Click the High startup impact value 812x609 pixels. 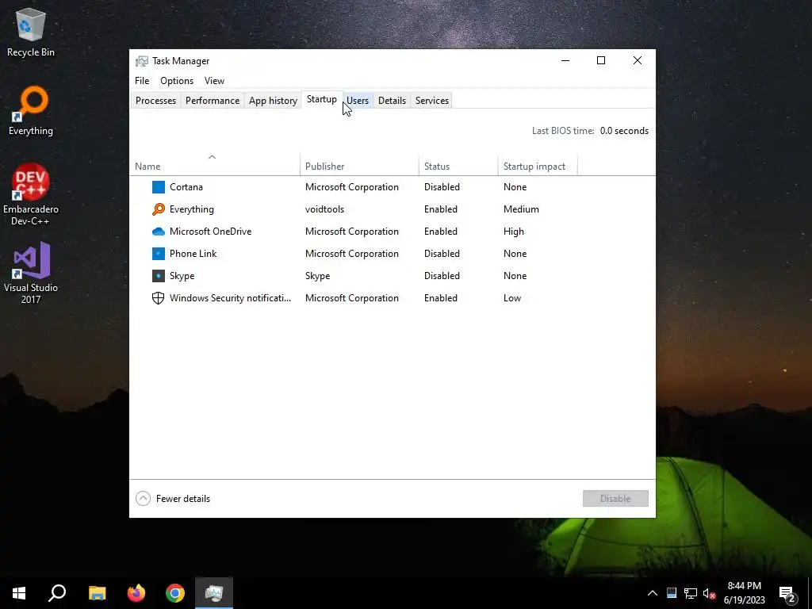click(x=514, y=232)
